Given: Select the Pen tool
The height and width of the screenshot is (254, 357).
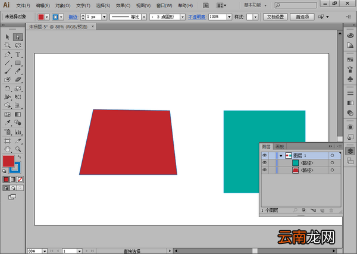Looking at the screenshot, I should click(x=7, y=54).
